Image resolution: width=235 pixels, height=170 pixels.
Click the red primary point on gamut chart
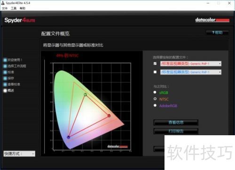pyautogui.click(x=109, y=116)
